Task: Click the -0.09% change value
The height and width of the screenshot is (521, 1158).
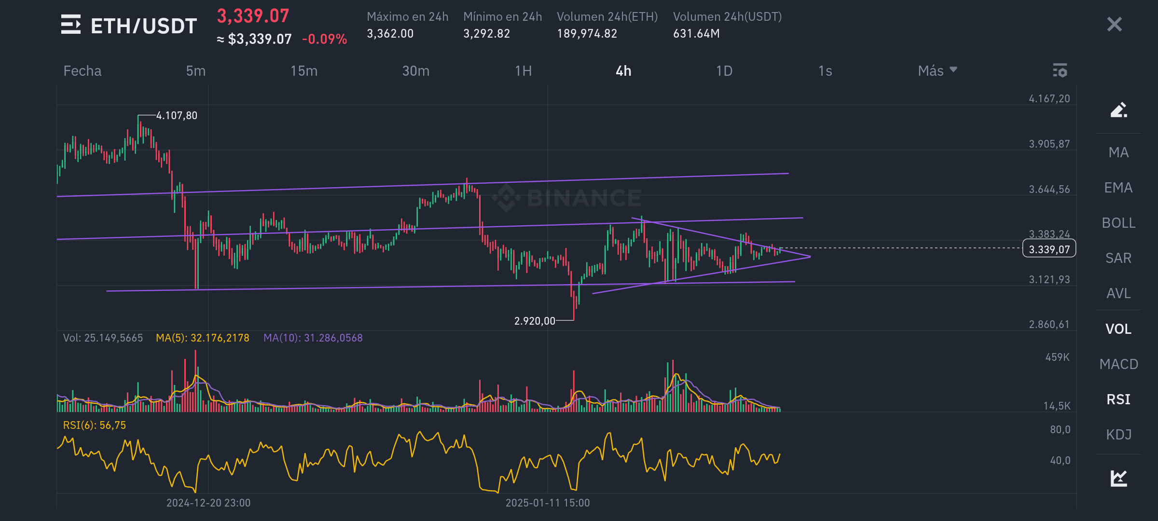Action: (x=324, y=39)
